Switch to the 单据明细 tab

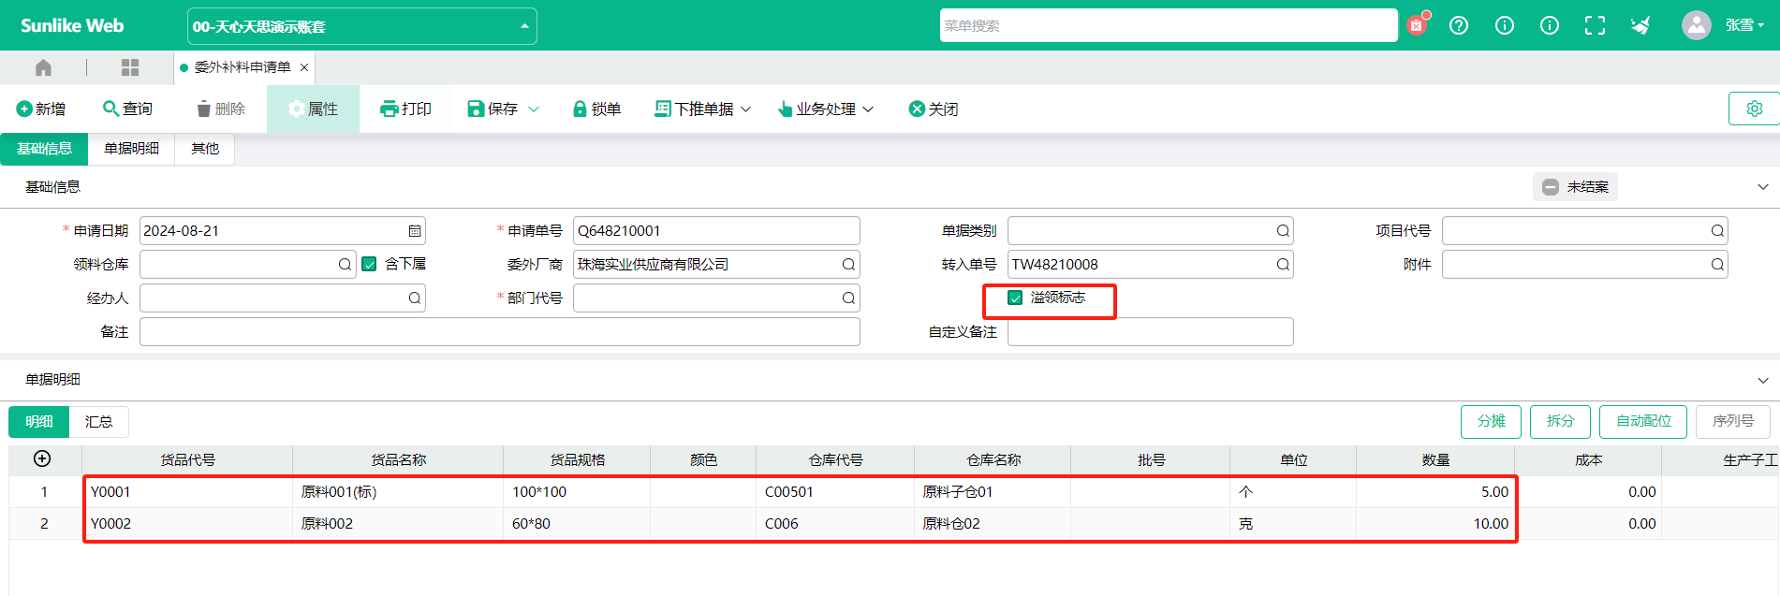point(131,149)
